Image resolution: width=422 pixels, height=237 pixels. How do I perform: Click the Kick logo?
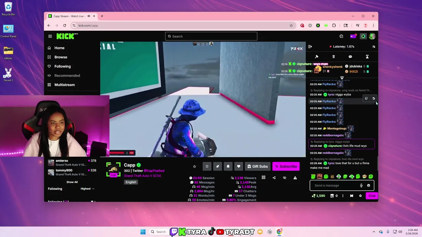(x=67, y=36)
